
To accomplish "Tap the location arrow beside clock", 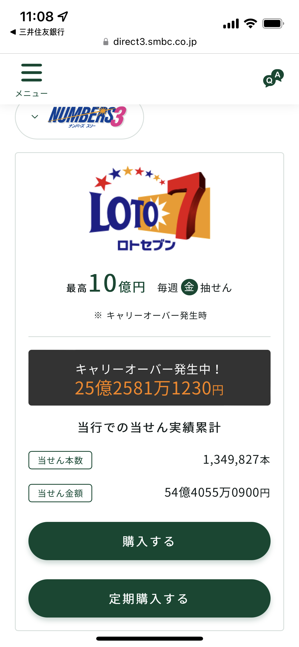I will pyautogui.click(x=63, y=16).
